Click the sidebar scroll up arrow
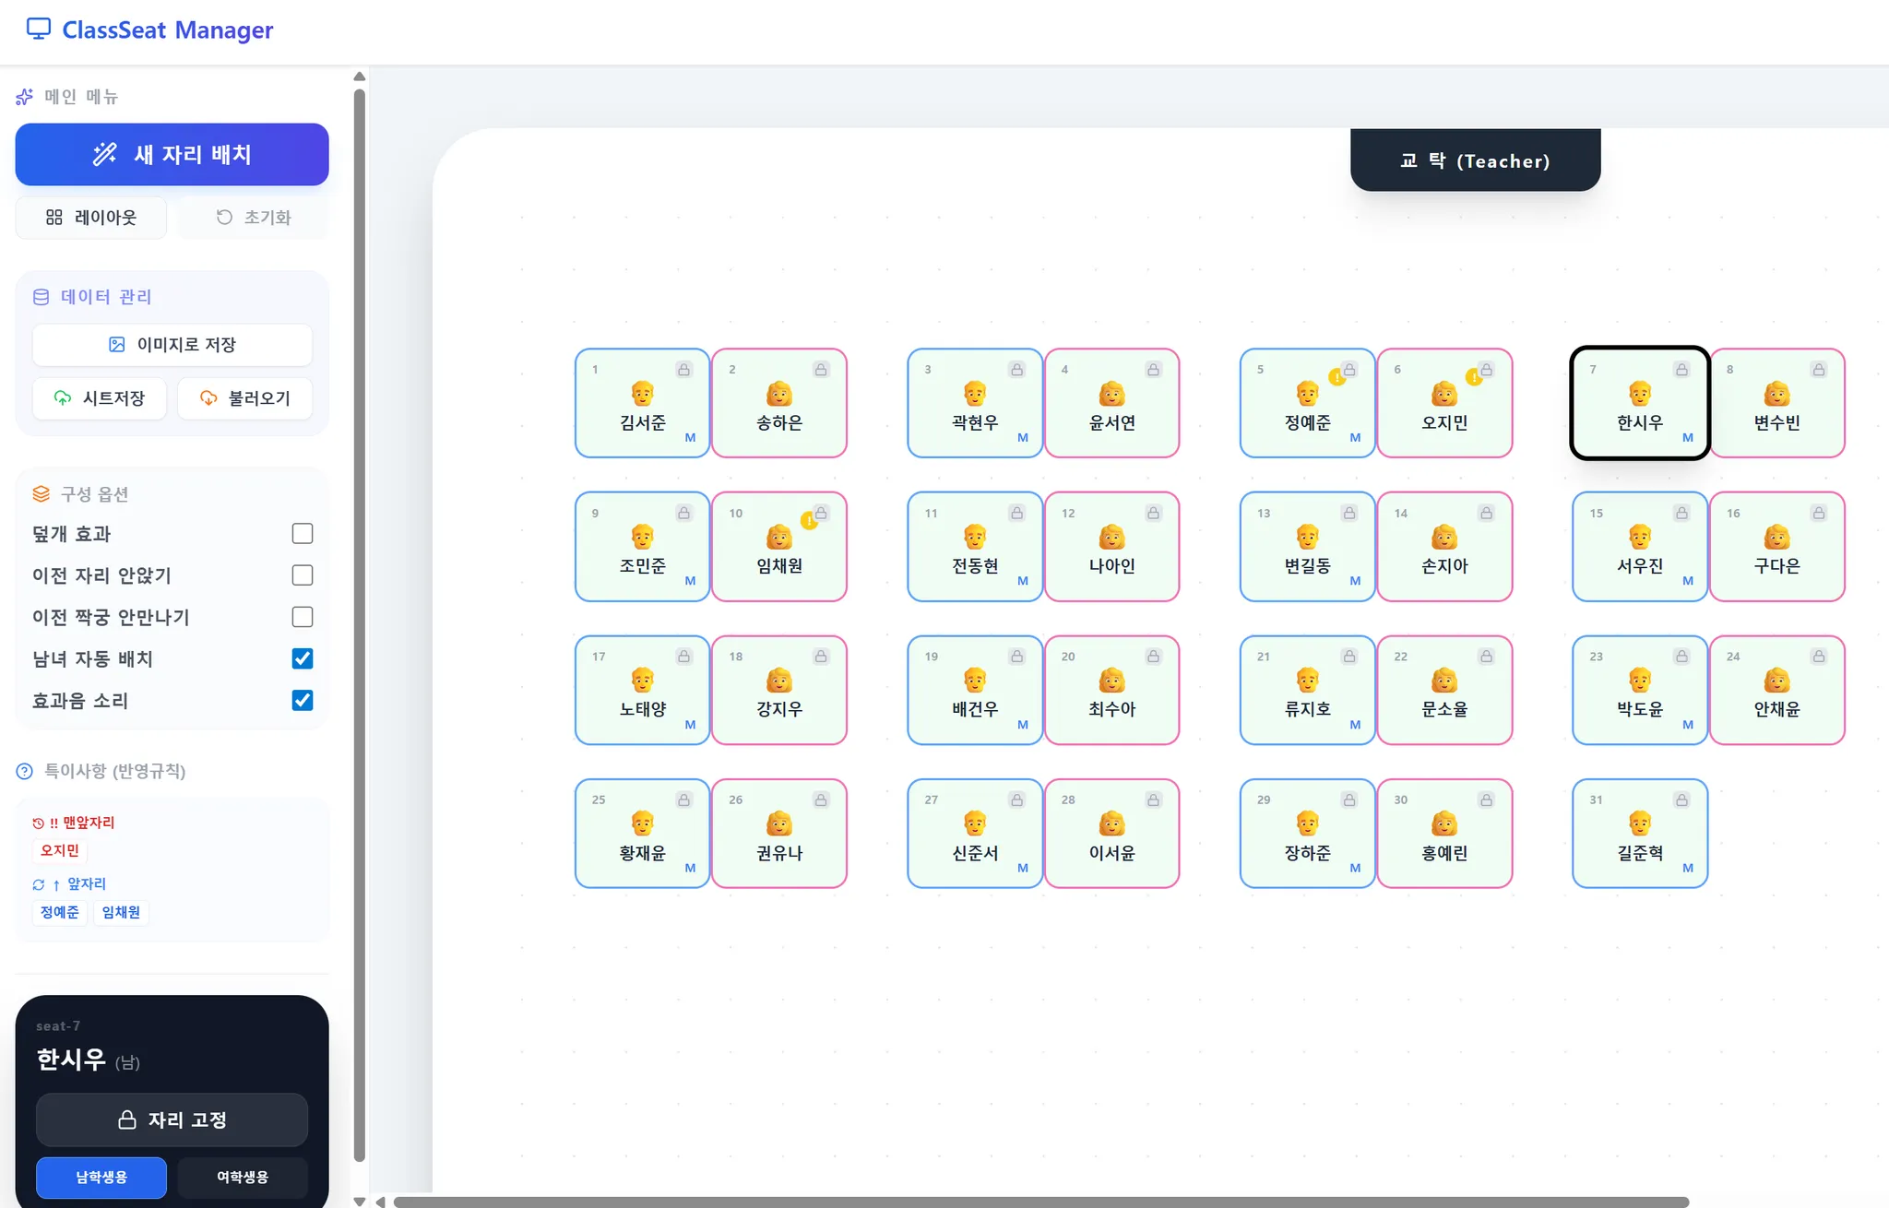 coord(360,77)
